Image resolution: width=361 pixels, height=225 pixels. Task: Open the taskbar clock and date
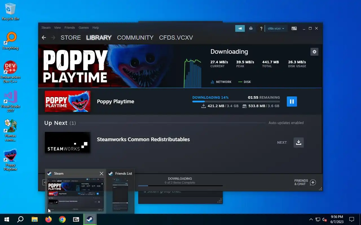click(337, 219)
